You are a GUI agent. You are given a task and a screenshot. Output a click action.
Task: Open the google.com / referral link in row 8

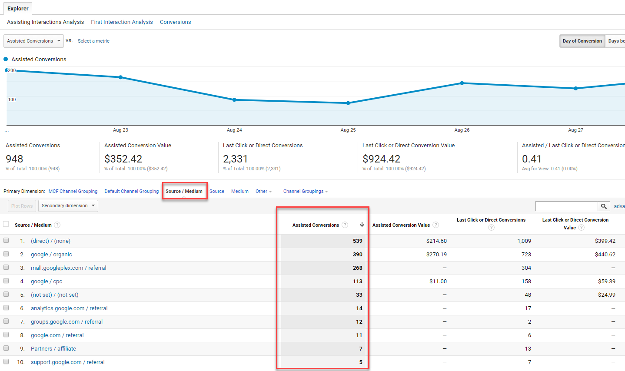pyautogui.click(x=57, y=335)
